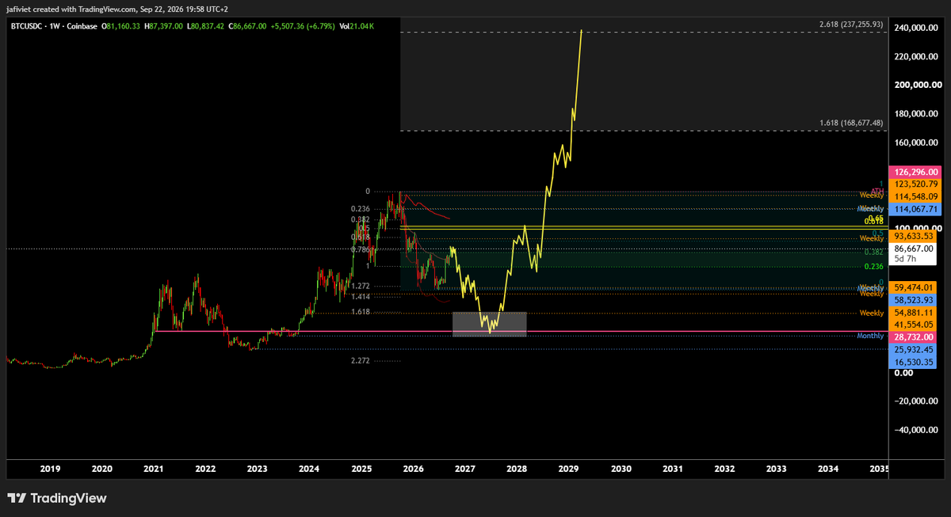This screenshot has width=951, height=517.
Task: Click the green 0.236 retracement label
Action: 873,266
